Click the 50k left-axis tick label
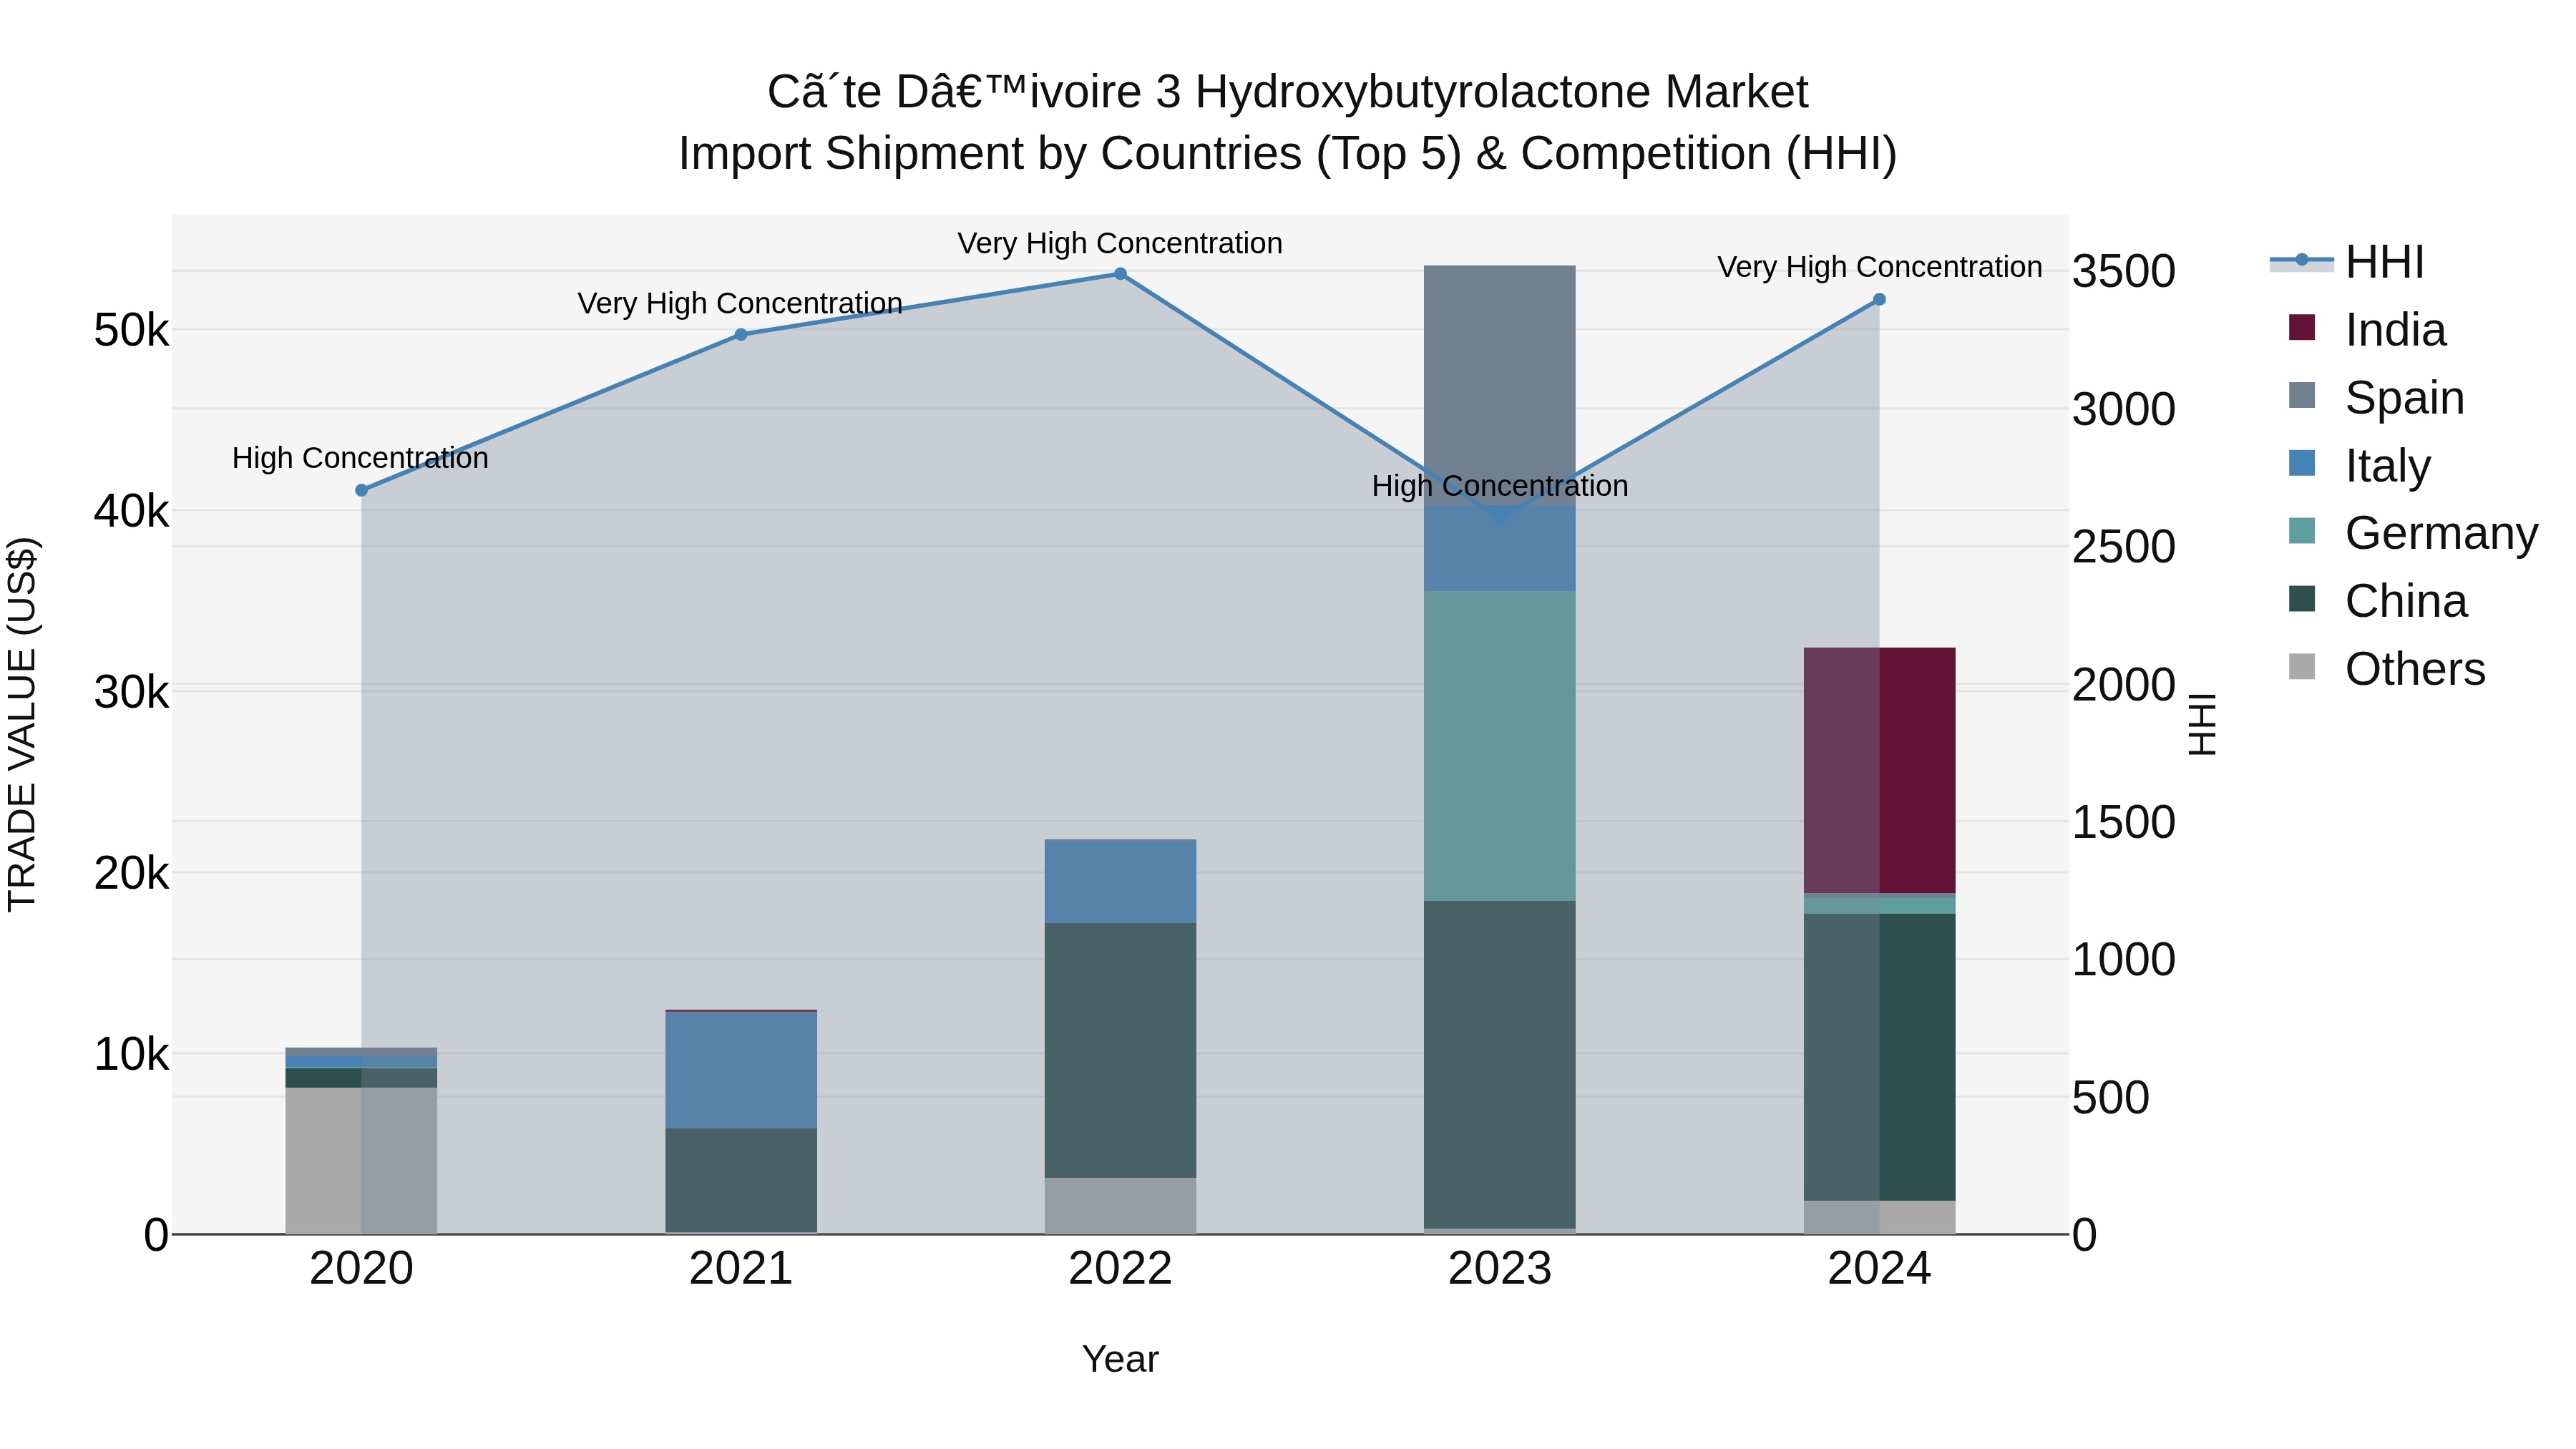 (x=132, y=330)
